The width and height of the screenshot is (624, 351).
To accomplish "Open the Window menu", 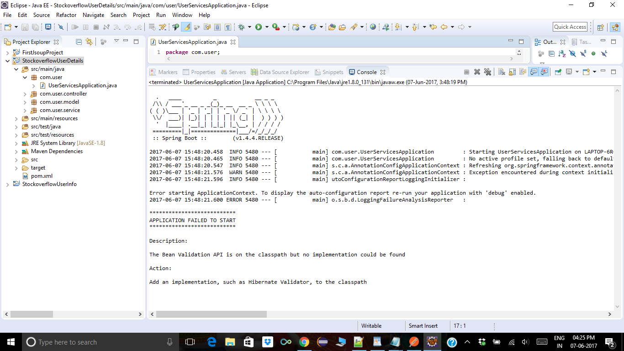I will (182, 15).
